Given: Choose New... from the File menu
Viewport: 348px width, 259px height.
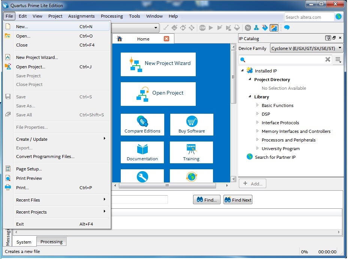Looking at the screenshot, I should tap(57, 27).
